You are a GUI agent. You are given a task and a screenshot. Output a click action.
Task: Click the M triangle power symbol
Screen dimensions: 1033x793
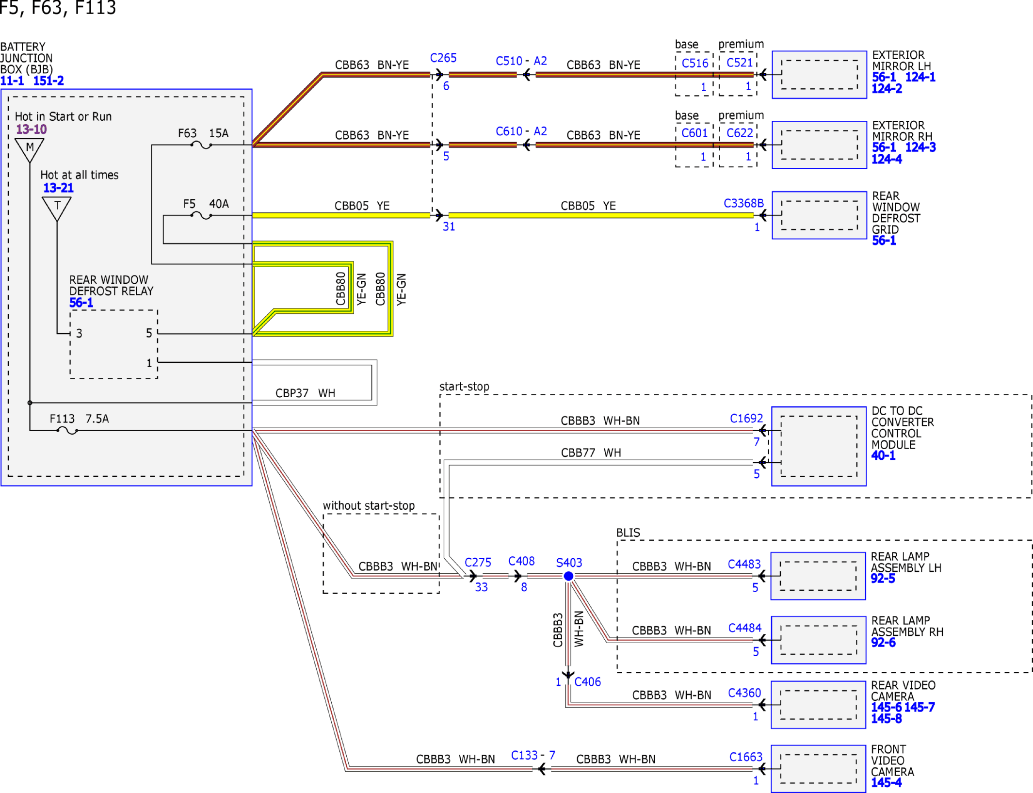tap(30, 150)
